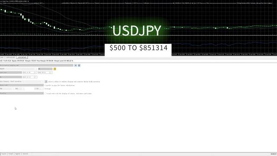Viewport: 277px width, 156px height.
Task: Click the yellow symbol specification icon
Action: pyautogui.click(x=55, y=69)
